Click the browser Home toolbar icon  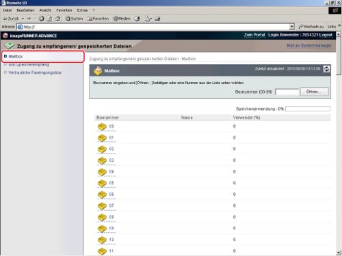57,18
